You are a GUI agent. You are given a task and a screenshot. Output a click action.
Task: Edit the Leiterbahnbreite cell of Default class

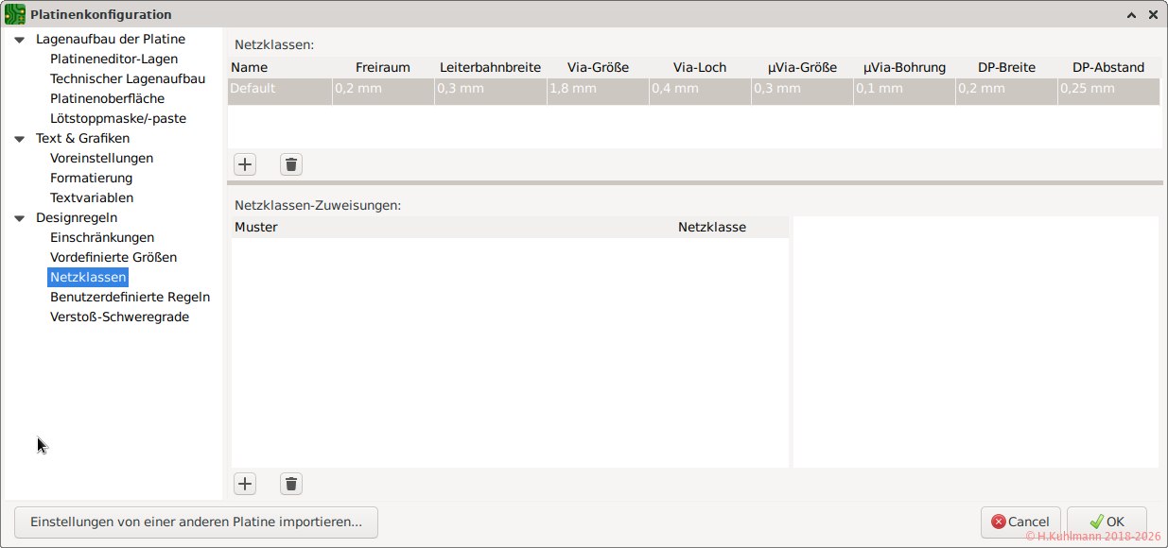[490, 89]
